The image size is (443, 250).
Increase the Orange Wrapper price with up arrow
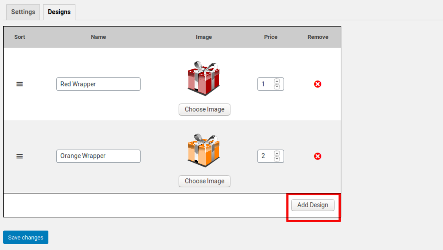point(277,153)
